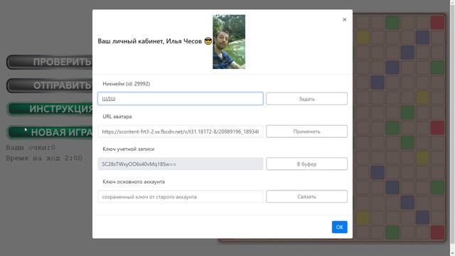
Task: Open ИНСТРУКЦИЯ in the background game
Action: pos(50,109)
